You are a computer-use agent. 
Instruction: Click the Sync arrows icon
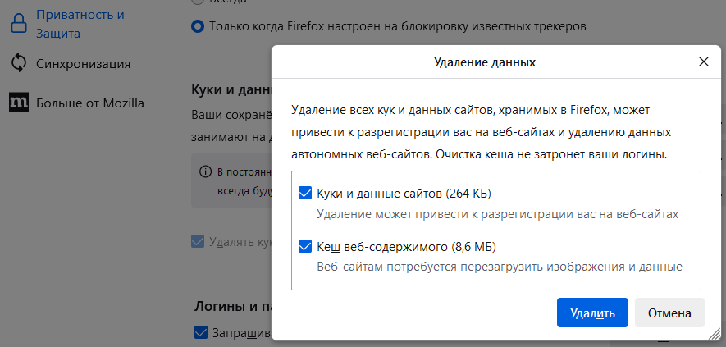pyautogui.click(x=19, y=63)
